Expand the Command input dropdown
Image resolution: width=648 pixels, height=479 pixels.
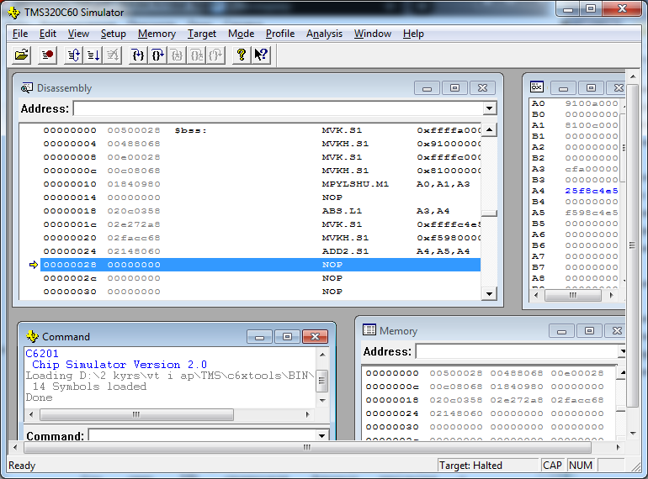pyautogui.click(x=321, y=435)
